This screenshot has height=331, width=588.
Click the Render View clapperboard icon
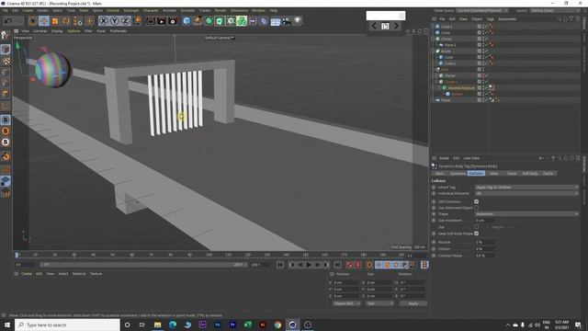[x=151, y=21]
